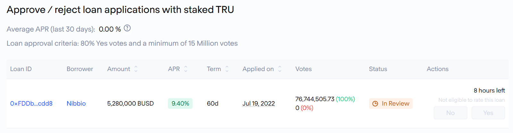
Task: Click the 76,744,505.73 yes votes figure
Action: pos(315,99)
